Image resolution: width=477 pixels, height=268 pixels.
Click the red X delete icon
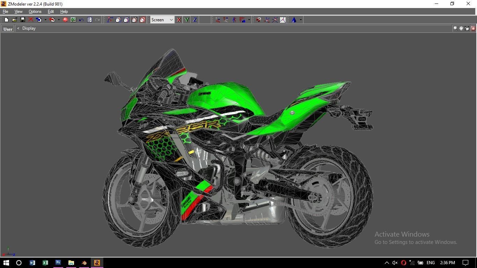point(31,20)
